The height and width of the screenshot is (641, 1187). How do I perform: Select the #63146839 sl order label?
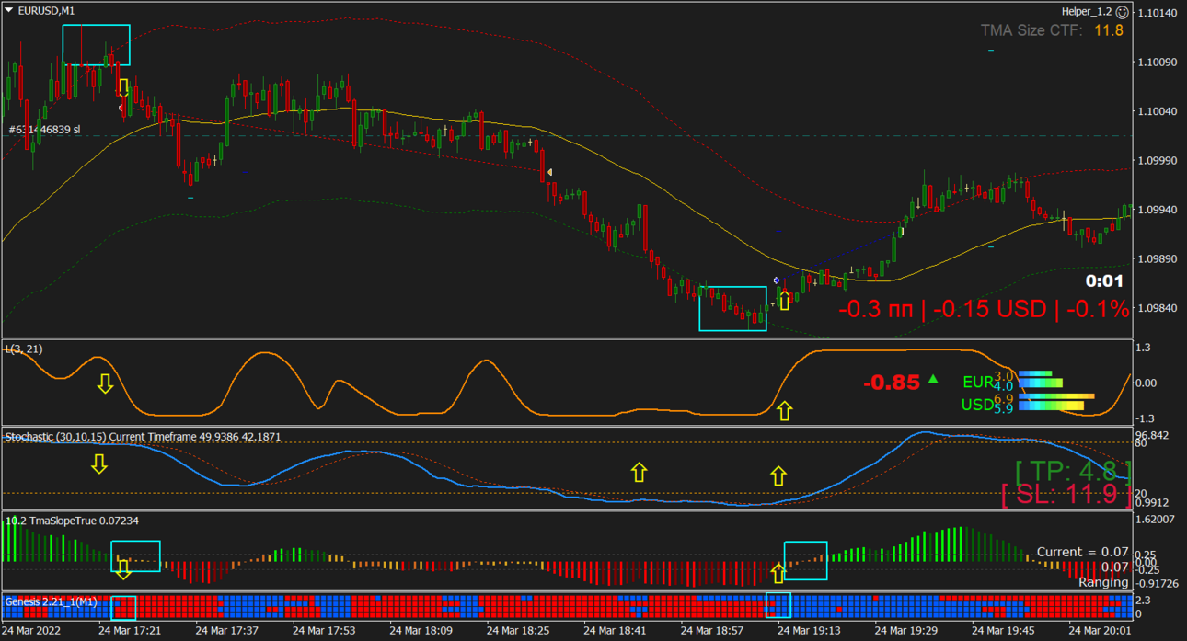click(x=44, y=130)
